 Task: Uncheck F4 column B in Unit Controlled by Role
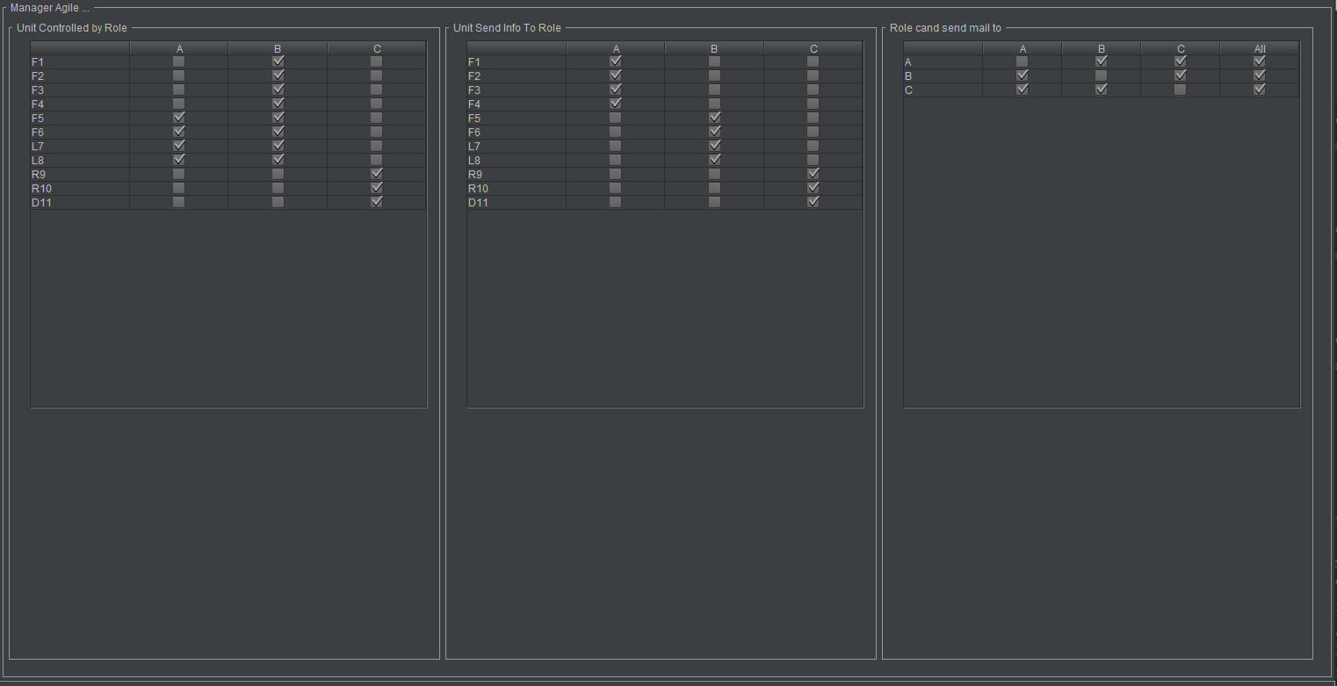tap(278, 105)
